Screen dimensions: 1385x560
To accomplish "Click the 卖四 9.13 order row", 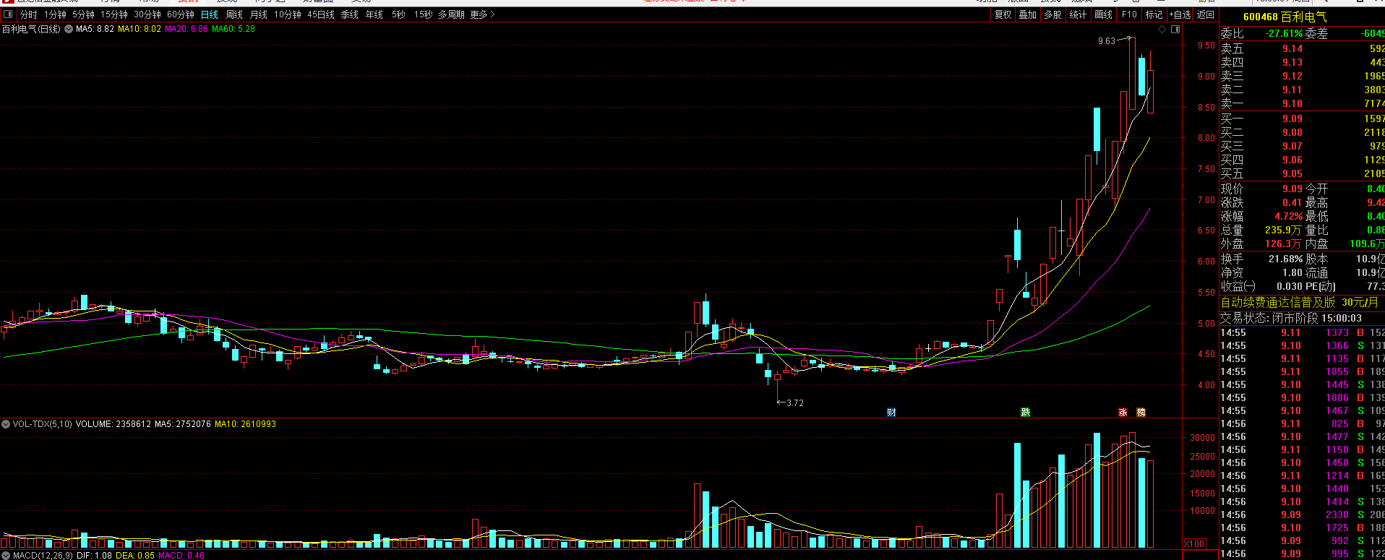I will coord(1302,62).
